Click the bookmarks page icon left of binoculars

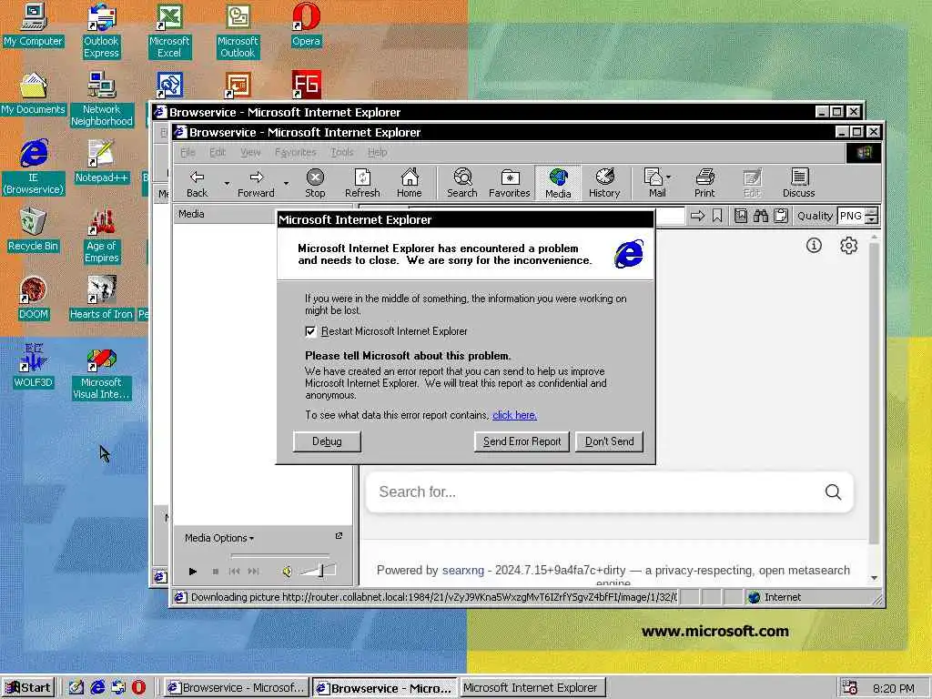[741, 216]
